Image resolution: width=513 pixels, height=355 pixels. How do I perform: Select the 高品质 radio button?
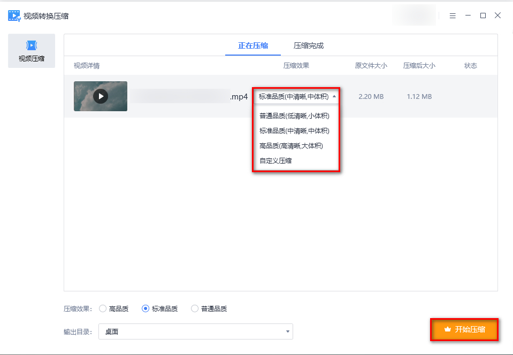[x=102, y=308]
